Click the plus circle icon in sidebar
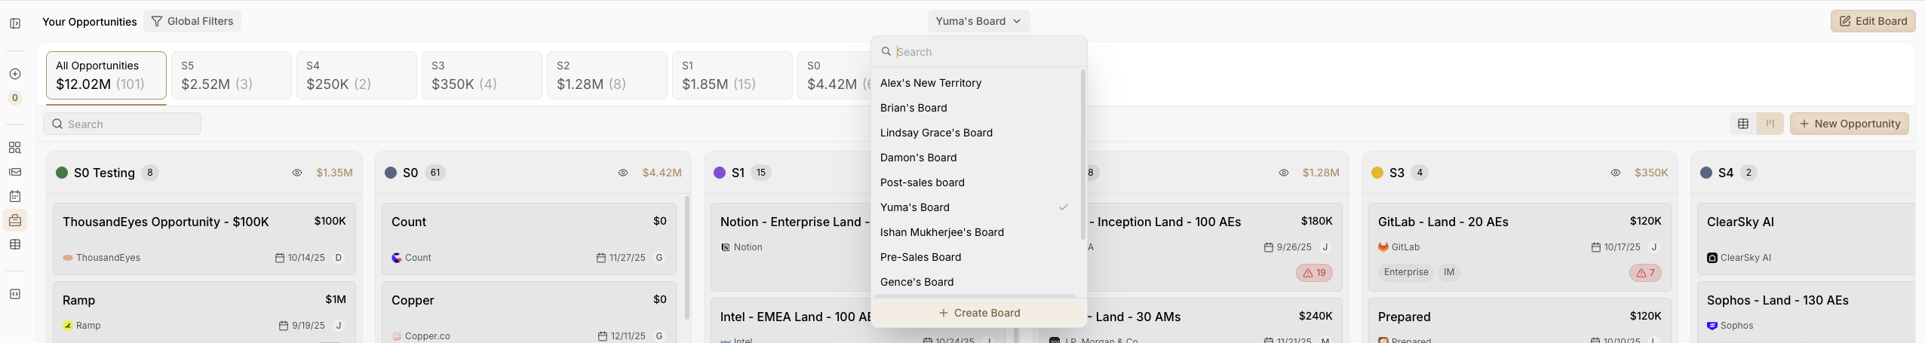Image resolution: width=1925 pixels, height=343 pixels. pyautogui.click(x=15, y=74)
